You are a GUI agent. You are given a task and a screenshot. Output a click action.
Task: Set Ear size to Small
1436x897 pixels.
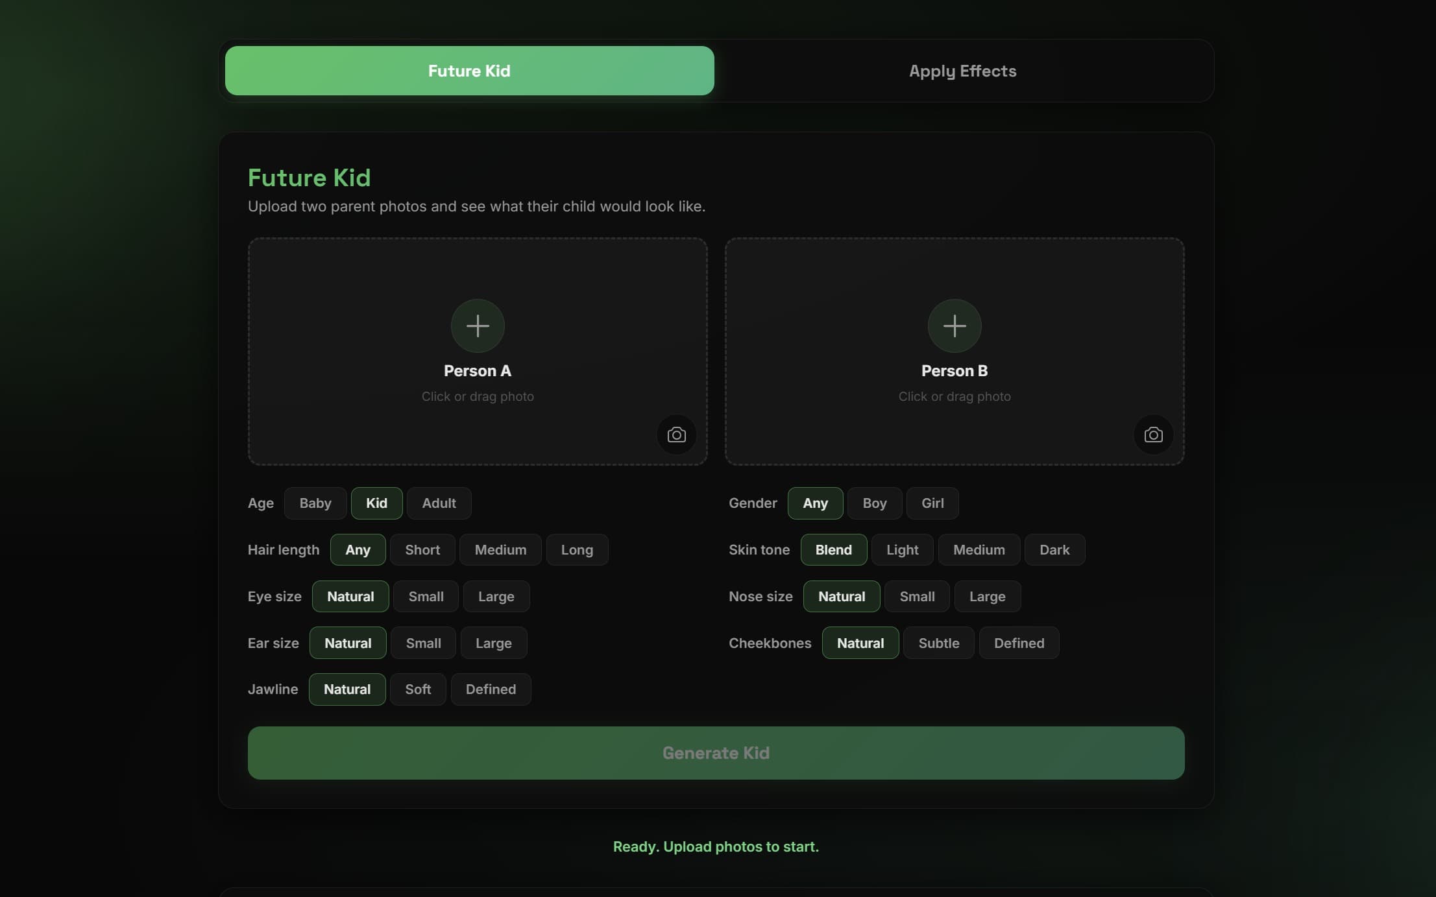click(423, 643)
